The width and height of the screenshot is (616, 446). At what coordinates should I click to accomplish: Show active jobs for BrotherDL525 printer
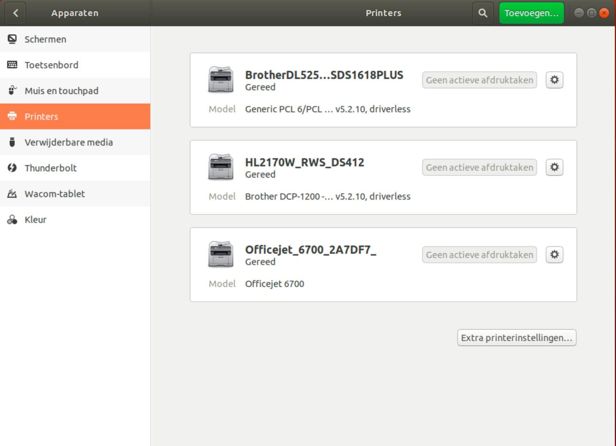[x=479, y=80]
